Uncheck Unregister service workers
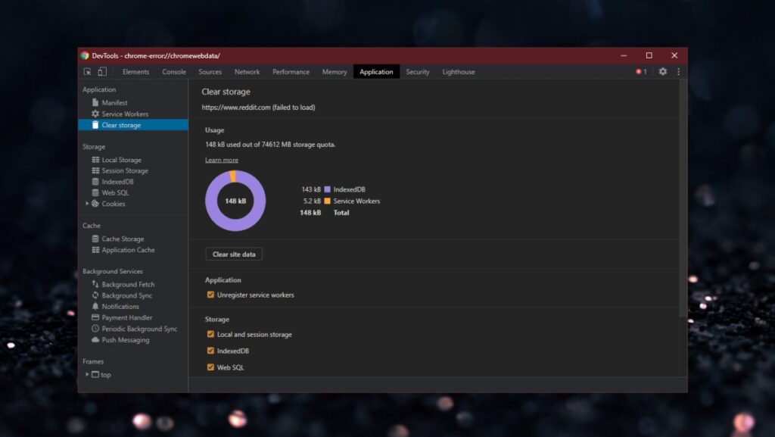 pos(210,295)
